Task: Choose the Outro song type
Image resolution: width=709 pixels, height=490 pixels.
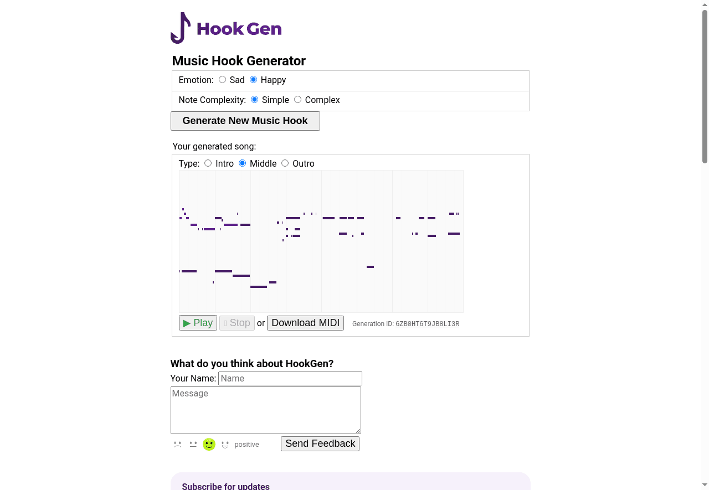Action: (x=285, y=163)
